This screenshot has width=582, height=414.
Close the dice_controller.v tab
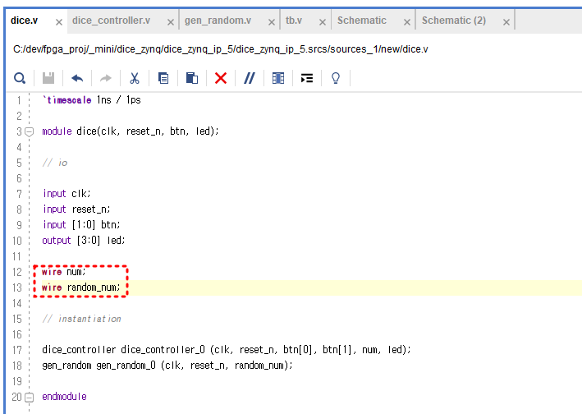pyautogui.click(x=171, y=22)
